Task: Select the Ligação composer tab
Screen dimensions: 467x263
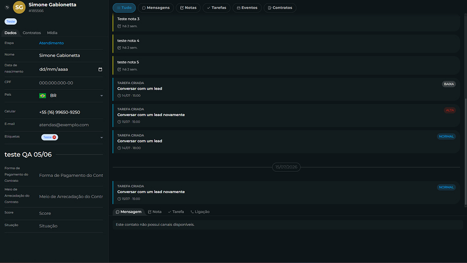Action: (x=200, y=212)
